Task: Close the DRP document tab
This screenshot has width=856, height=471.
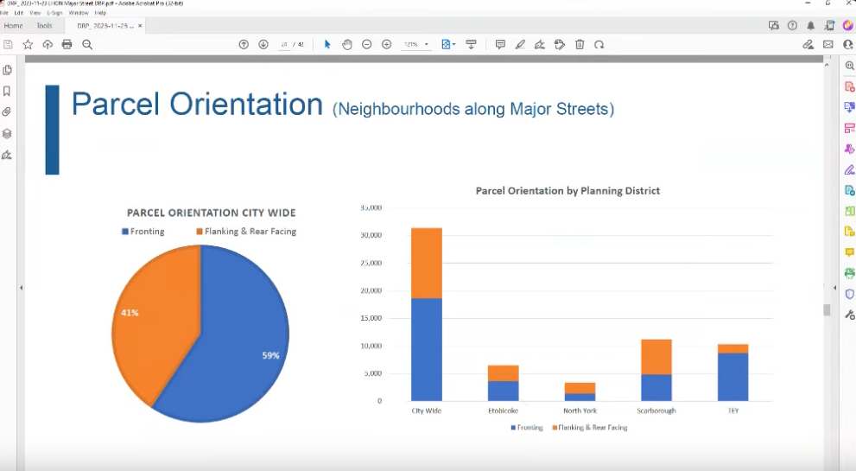Action: coord(140,26)
